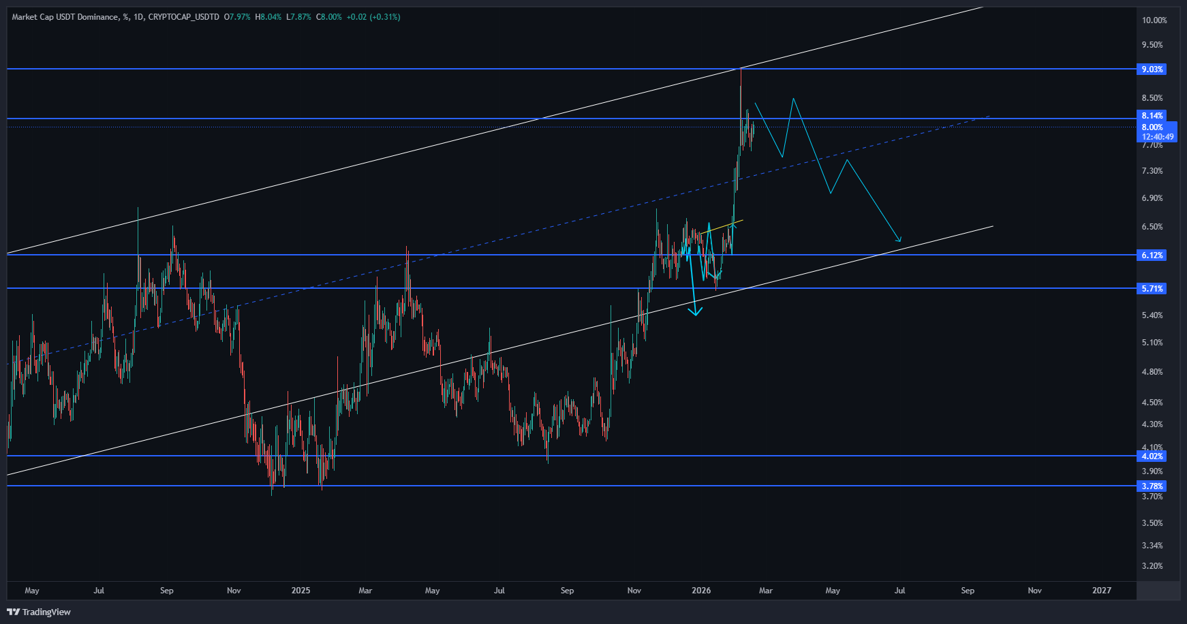Select the 4.02% price level label
Screen dimensions: 1187x624
pyautogui.click(x=1152, y=456)
